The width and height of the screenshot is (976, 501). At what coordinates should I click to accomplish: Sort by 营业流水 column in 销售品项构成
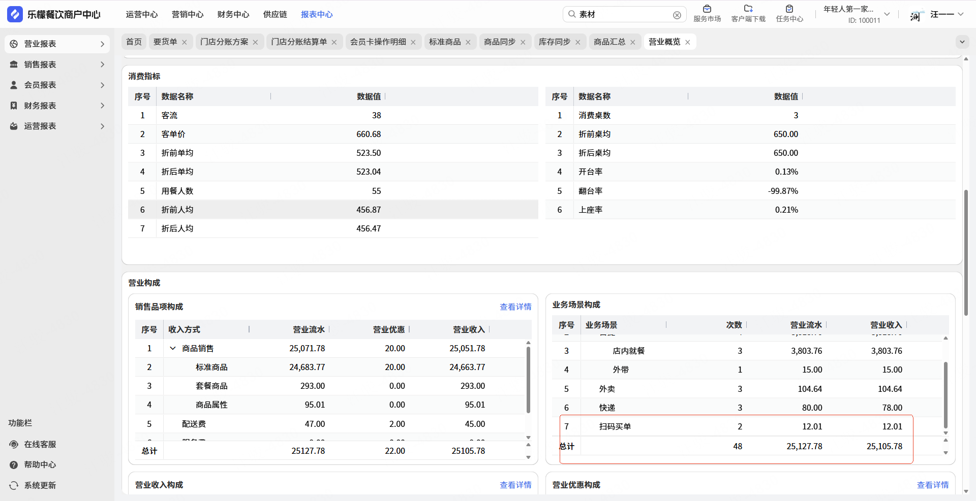[309, 329]
